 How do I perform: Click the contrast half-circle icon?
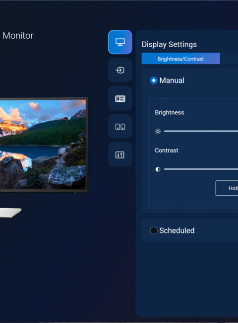tap(158, 169)
